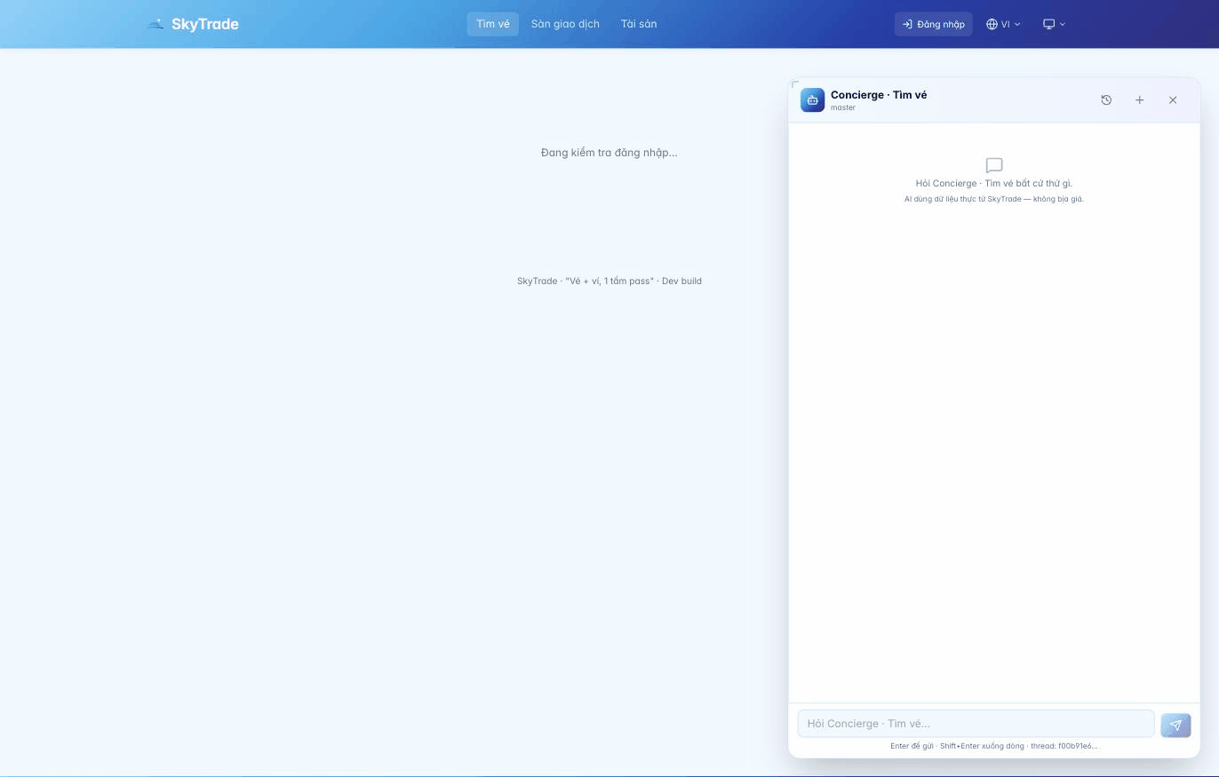Screen dimensions: 1219x777
Task: Start a new Concierge chat thread
Action: (x=1139, y=100)
